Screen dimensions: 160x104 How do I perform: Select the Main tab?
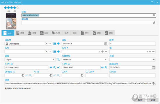8,33
